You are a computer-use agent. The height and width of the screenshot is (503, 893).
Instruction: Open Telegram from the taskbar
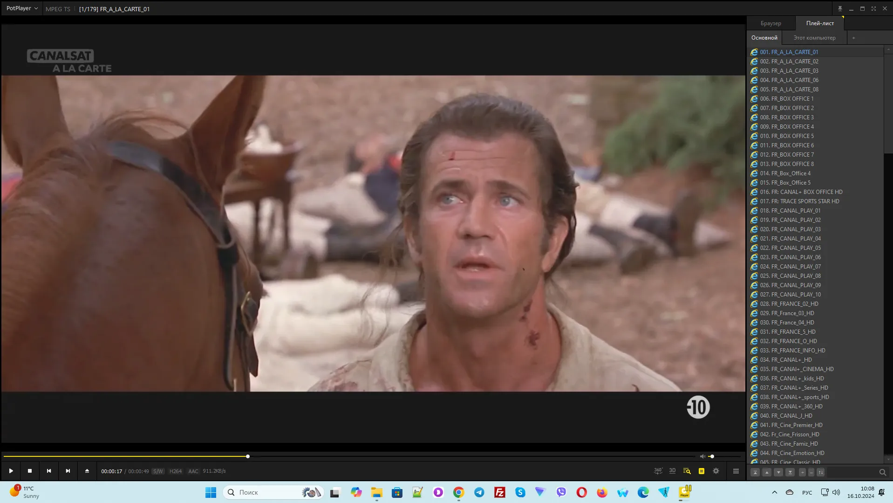[x=479, y=492]
